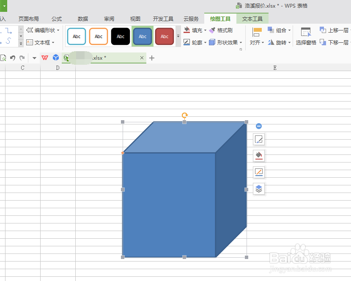This screenshot has width=351, height=281.
Task: Click 下移一层 send backward
Action: (335, 42)
